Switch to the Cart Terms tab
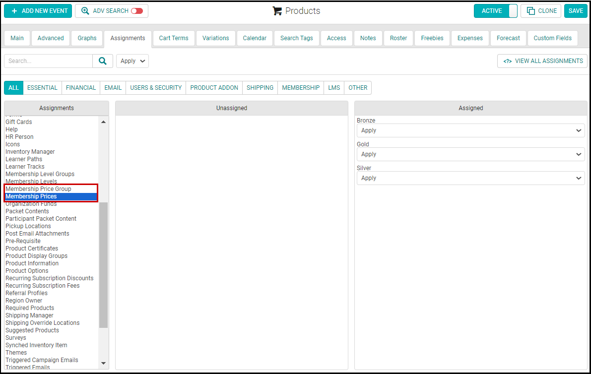 (174, 38)
